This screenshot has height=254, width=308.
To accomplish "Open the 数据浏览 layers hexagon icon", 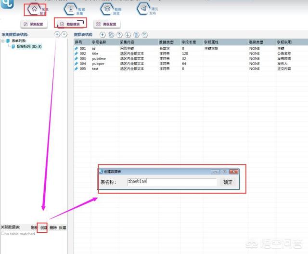I will 107,9.
